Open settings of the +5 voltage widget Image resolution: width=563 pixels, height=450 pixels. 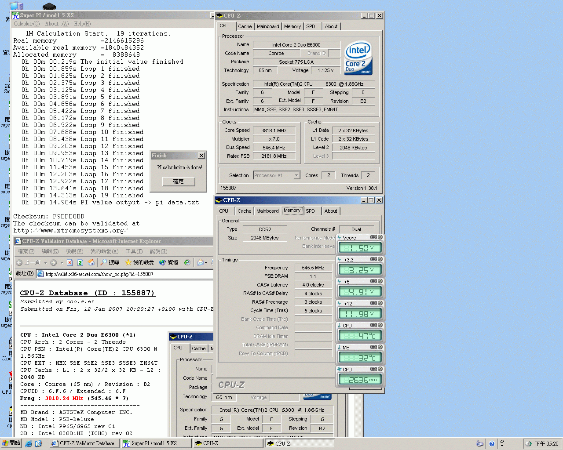(x=373, y=281)
